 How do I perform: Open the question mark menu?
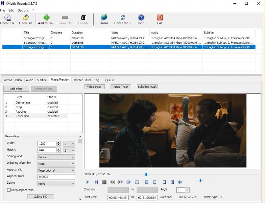click(33, 10)
